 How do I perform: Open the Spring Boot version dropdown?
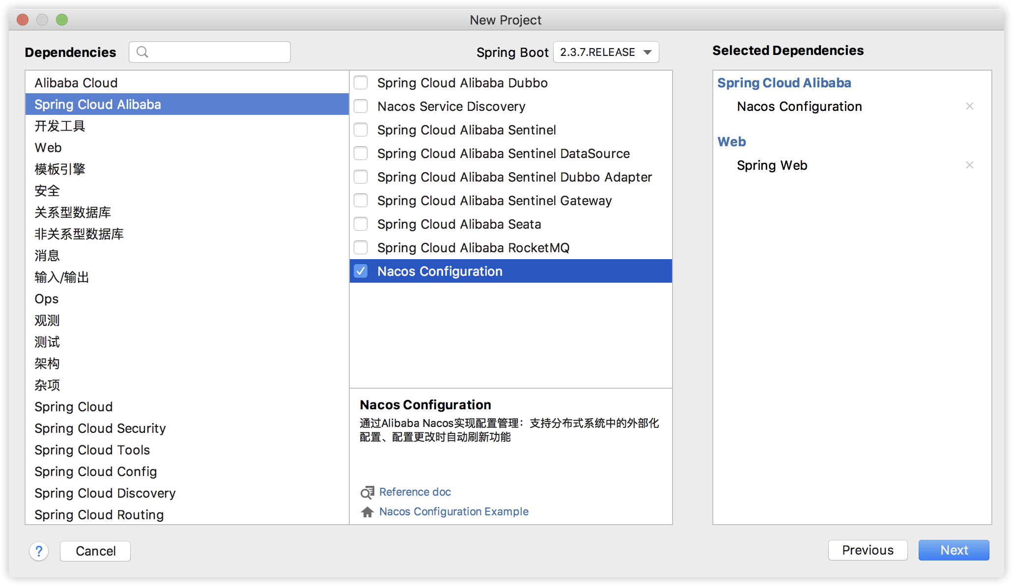click(606, 52)
